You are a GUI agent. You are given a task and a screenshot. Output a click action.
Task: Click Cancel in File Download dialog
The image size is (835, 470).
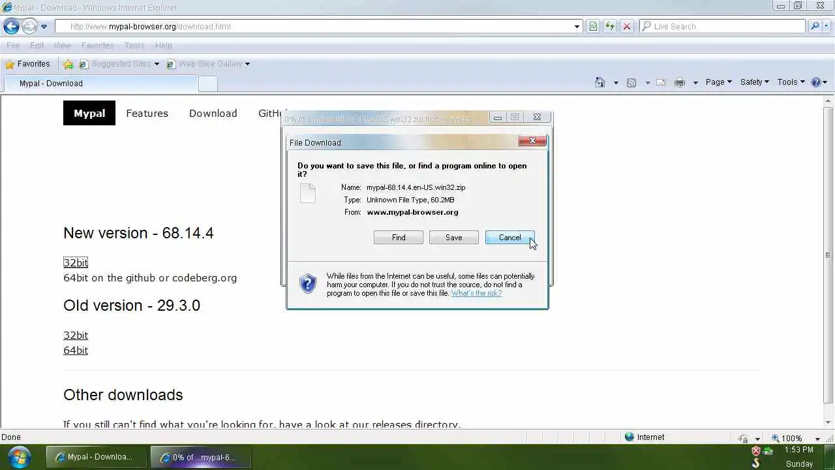coord(510,238)
